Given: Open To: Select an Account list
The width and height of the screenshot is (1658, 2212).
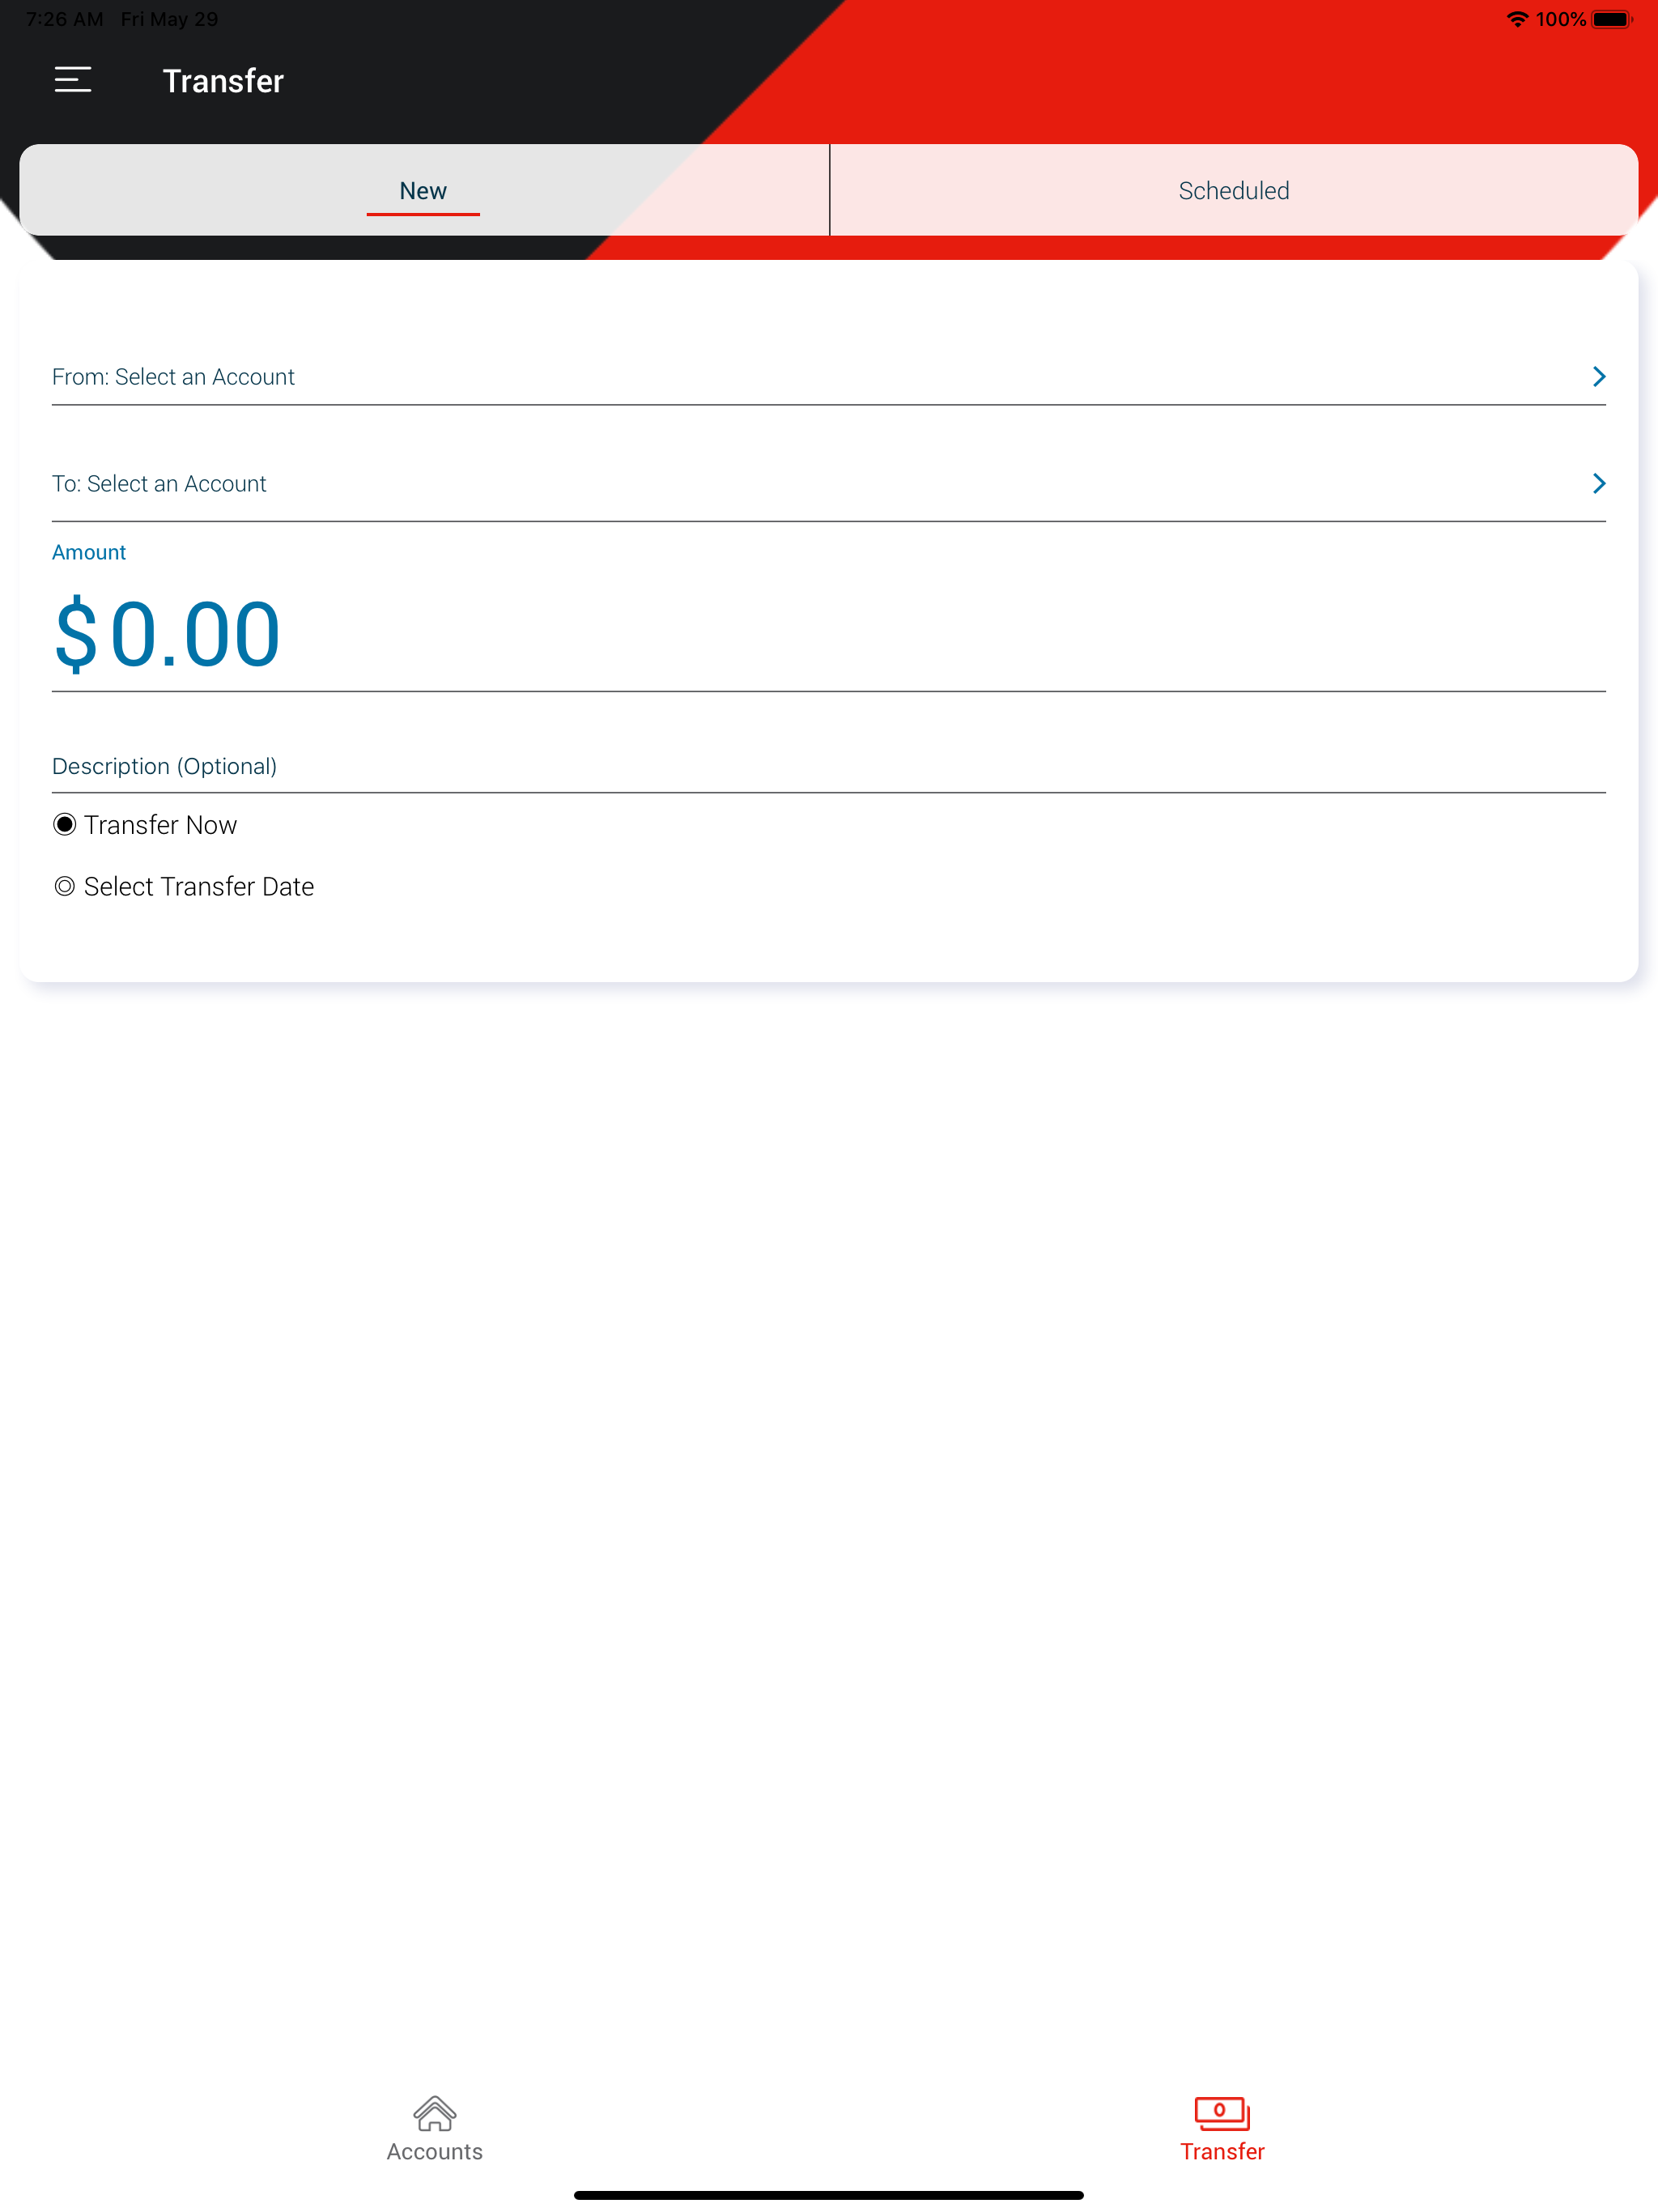Looking at the screenshot, I should pos(829,484).
